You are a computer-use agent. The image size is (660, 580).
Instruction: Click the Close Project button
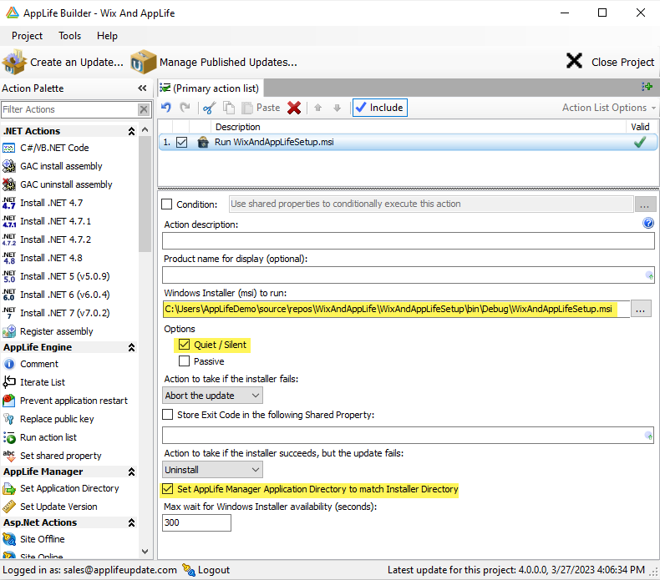coord(610,62)
